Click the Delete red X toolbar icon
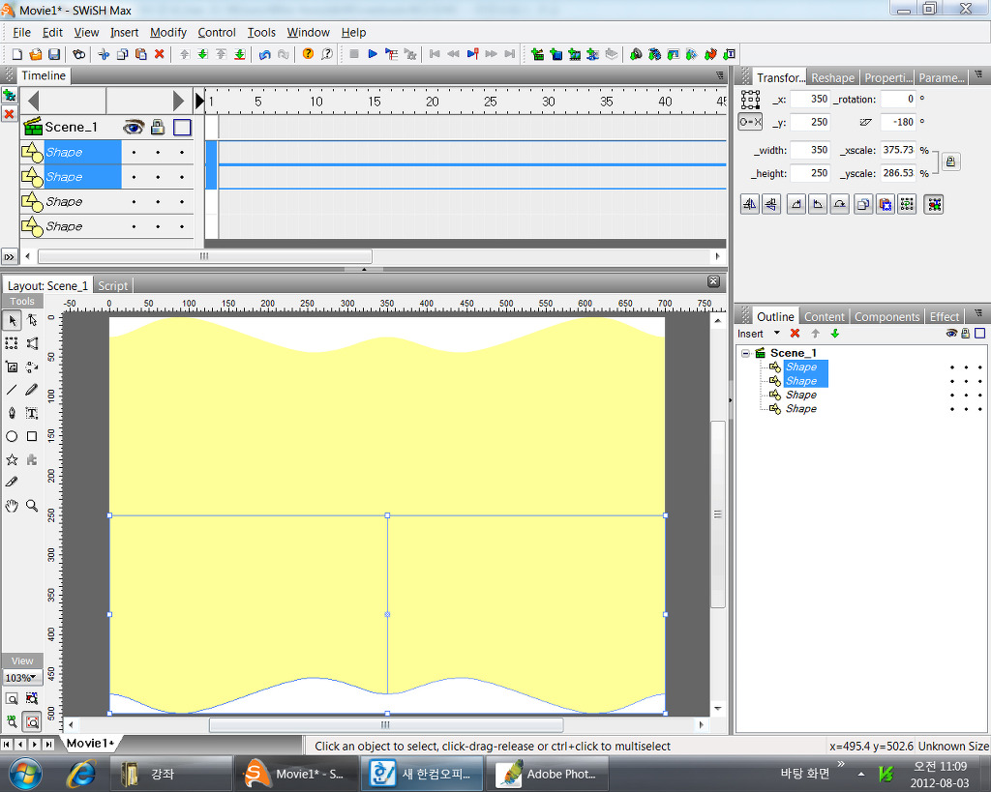The height and width of the screenshot is (792, 991). pos(160,54)
